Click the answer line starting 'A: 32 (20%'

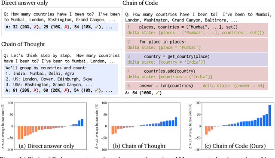coord(59,27)
